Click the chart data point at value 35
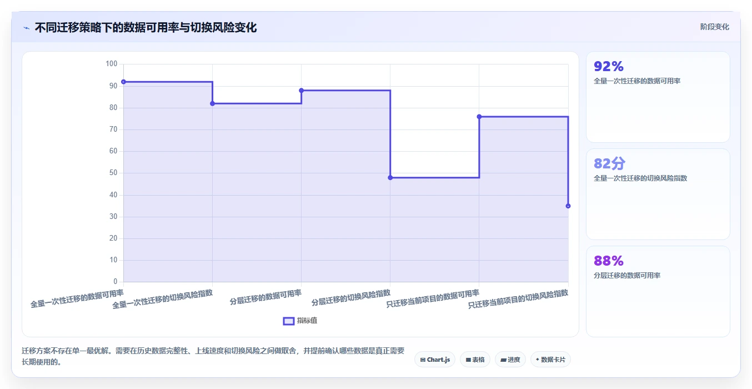 tap(568, 206)
